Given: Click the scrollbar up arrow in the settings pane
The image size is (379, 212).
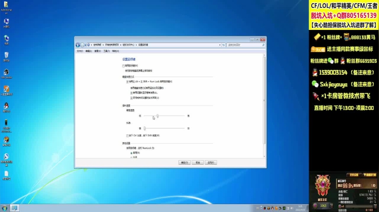Looking at the screenshot, I should (264, 55).
